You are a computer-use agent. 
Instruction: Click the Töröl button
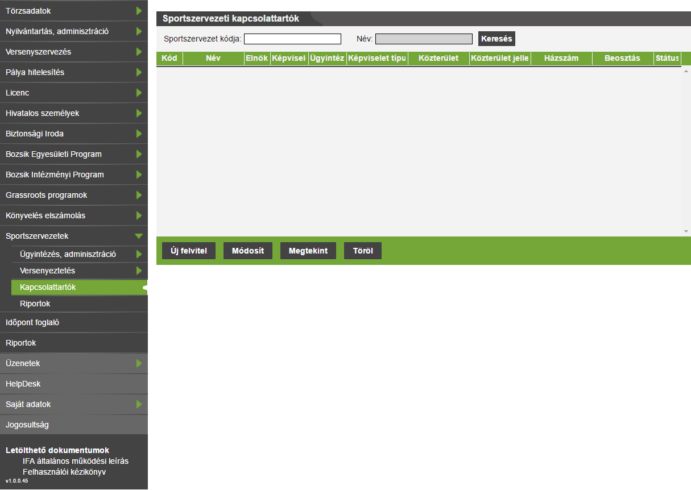tap(363, 251)
